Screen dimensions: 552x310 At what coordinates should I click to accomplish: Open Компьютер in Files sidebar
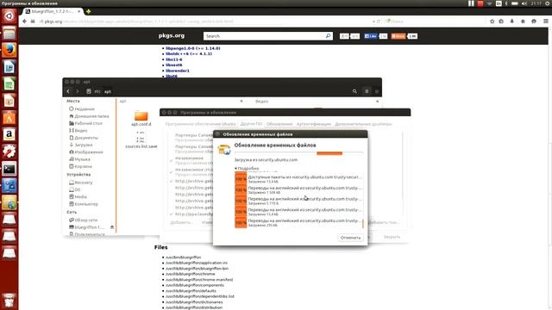84,204
